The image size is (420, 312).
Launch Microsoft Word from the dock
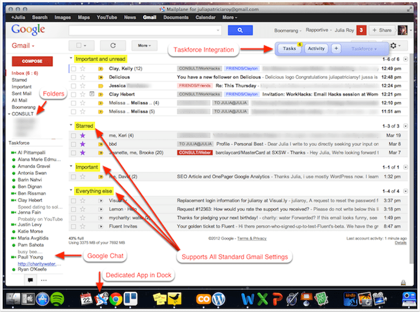pos(247,299)
